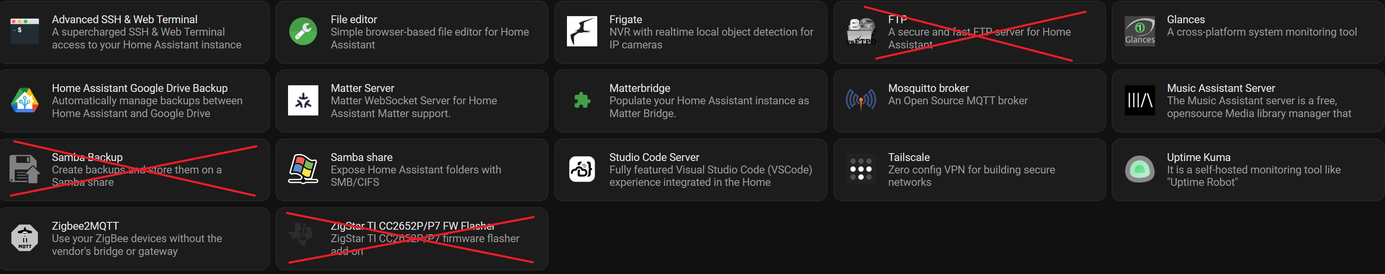Click 'Fully featured Visual Studio Code' description
This screenshot has width=1385, height=274.
710,176
